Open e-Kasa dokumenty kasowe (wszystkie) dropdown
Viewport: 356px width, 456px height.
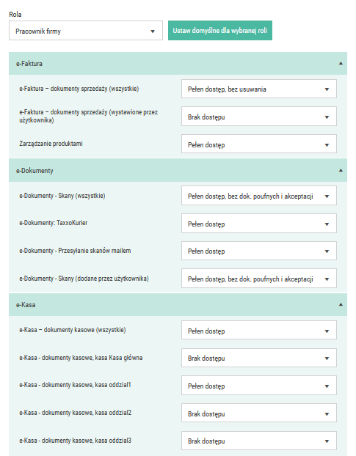coord(259,331)
